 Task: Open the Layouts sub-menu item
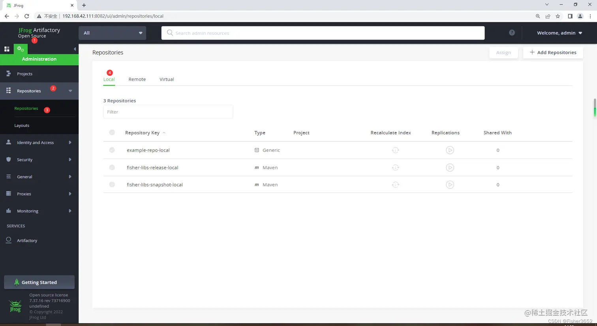[22, 125]
